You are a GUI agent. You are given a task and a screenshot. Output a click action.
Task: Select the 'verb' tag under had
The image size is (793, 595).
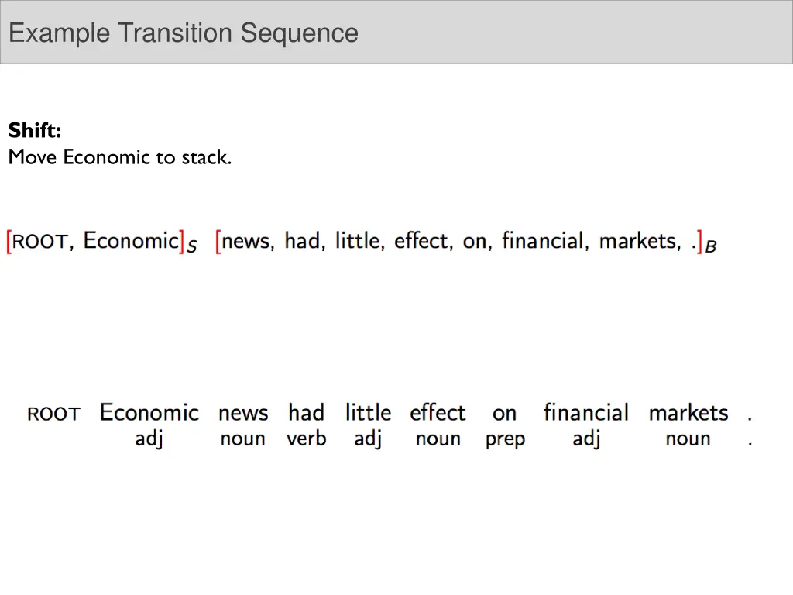(306, 439)
